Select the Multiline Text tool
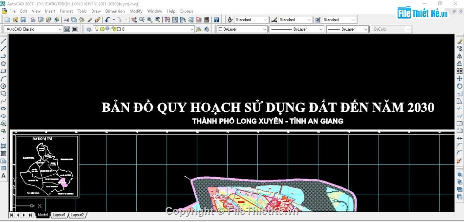 tap(3, 176)
